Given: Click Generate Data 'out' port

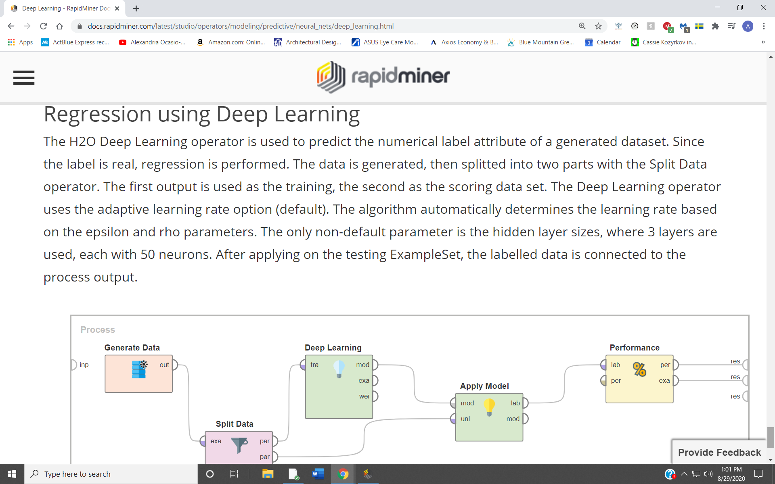Looking at the screenshot, I should coord(175,365).
